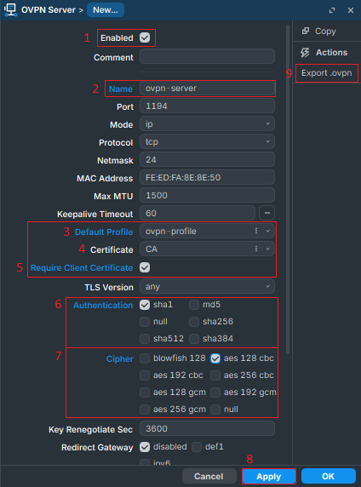Check the aes 256 gcm cipher
The image size is (361, 487).
145,410
